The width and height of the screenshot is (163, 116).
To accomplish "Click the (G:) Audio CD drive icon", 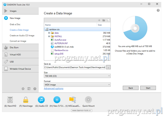I will pyautogui.click(x=41, y=100).
